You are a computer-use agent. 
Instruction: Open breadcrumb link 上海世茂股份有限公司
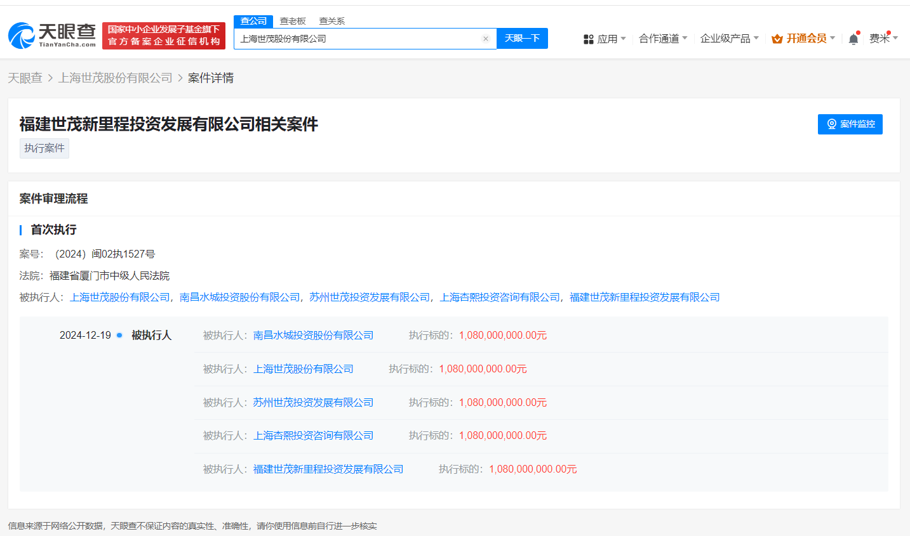point(115,77)
